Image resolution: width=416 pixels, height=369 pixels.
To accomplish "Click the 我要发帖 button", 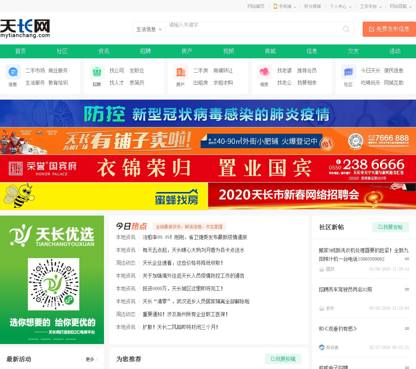I will 391,227.
